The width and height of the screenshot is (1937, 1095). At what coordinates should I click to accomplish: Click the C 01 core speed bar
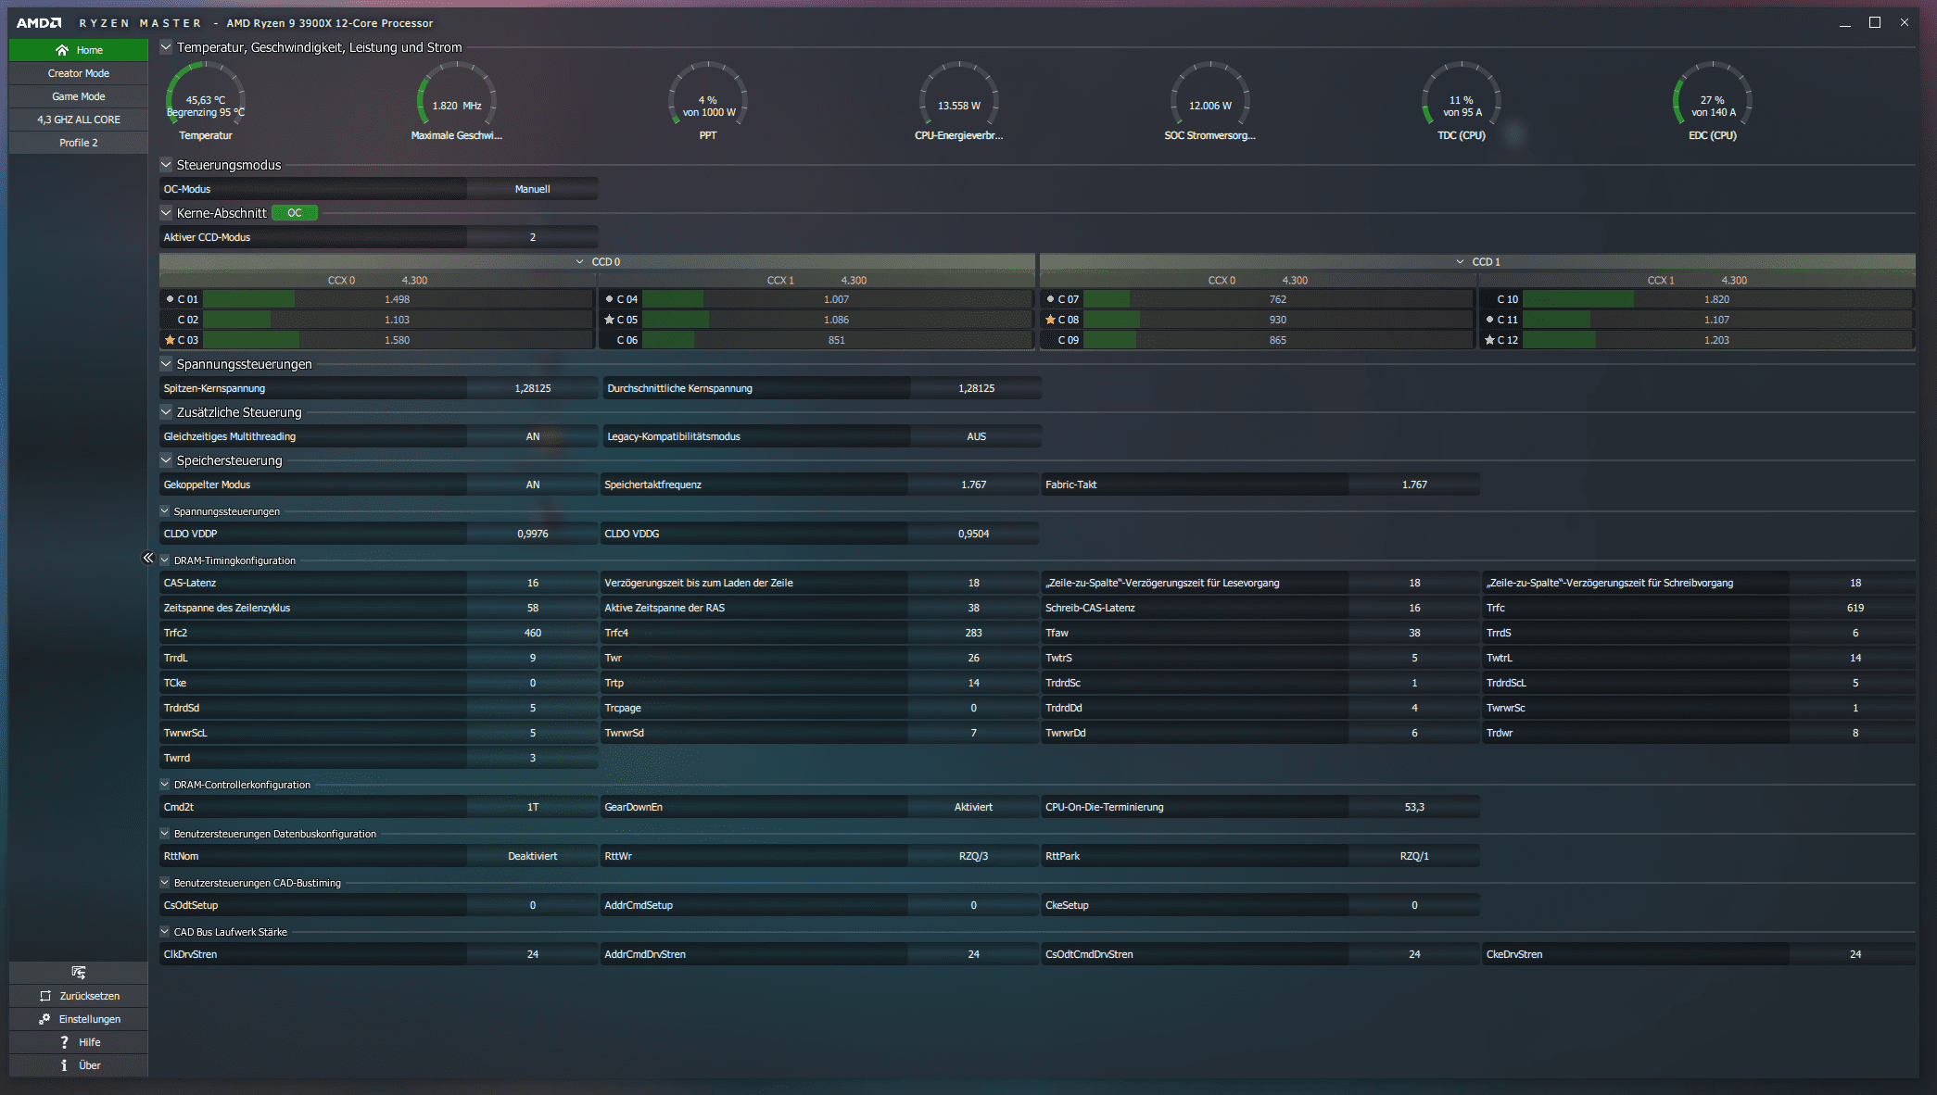pos(398,299)
